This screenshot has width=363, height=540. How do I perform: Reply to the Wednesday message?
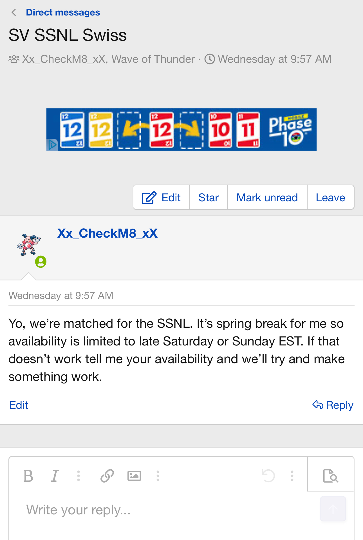[x=333, y=405]
